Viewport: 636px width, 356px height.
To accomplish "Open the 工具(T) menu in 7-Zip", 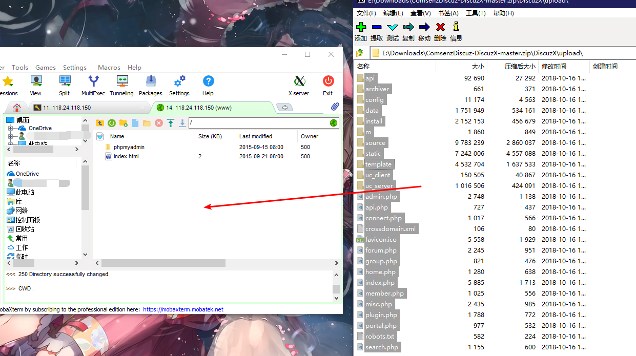I will coord(475,13).
